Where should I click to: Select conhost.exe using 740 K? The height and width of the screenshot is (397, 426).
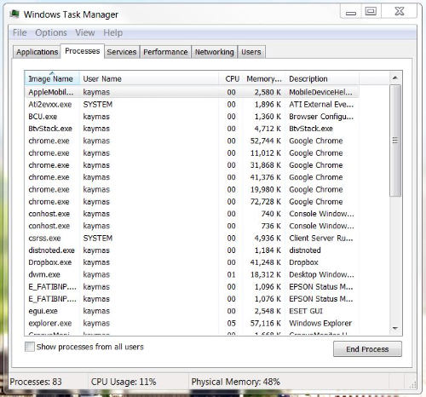[192, 214]
